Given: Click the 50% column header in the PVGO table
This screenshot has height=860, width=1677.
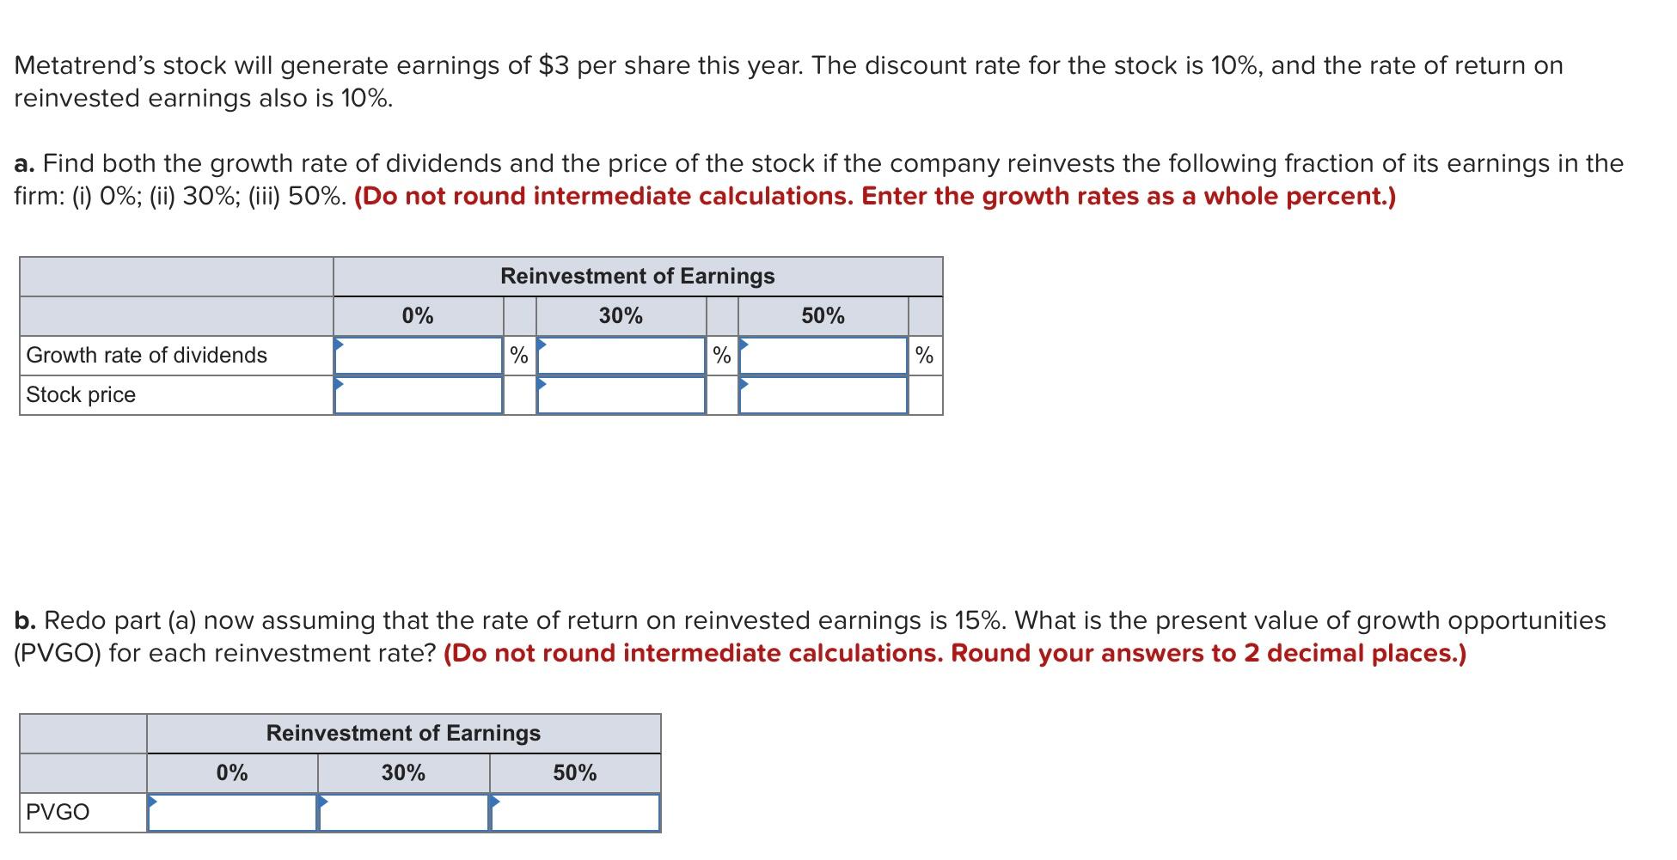Looking at the screenshot, I should click(575, 772).
